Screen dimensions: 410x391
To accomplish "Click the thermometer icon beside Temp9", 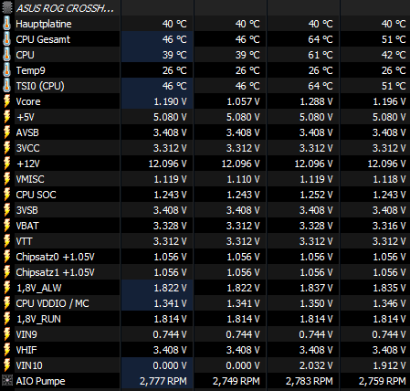I will pos(6,70).
